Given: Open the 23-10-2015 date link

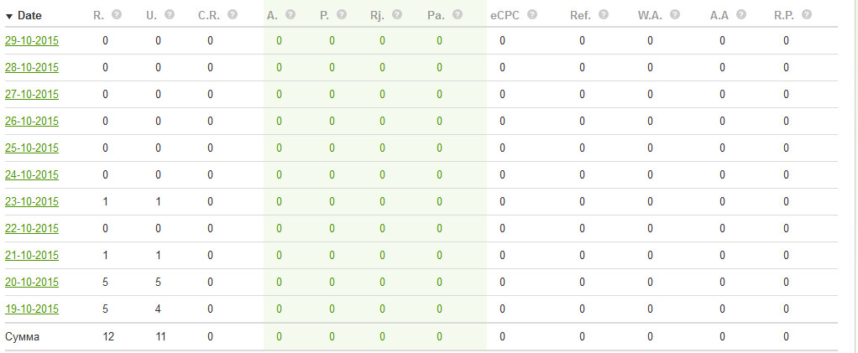Looking at the screenshot, I should [32, 201].
